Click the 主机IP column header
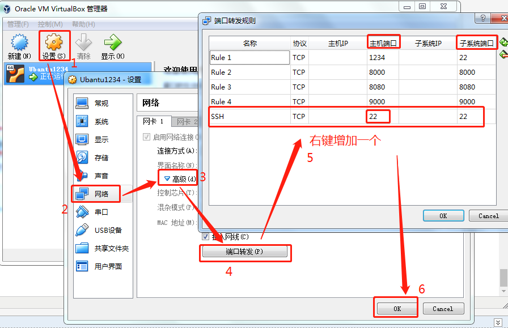The height and width of the screenshot is (328, 508). (x=337, y=43)
